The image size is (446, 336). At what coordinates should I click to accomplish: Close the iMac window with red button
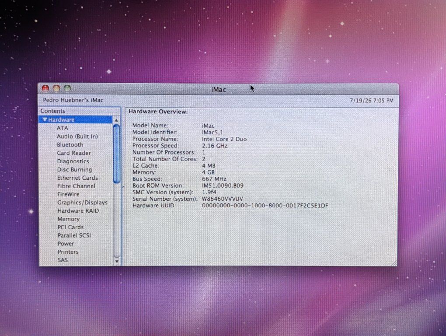pyautogui.click(x=45, y=88)
